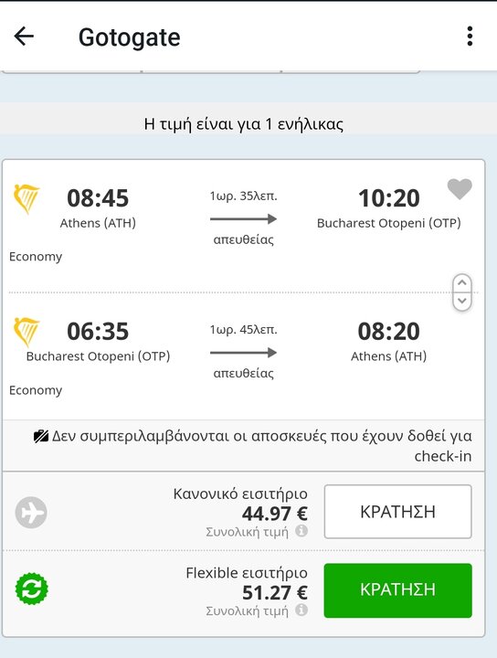Collapse details with the down chevron
497x658 pixels.
click(462, 301)
